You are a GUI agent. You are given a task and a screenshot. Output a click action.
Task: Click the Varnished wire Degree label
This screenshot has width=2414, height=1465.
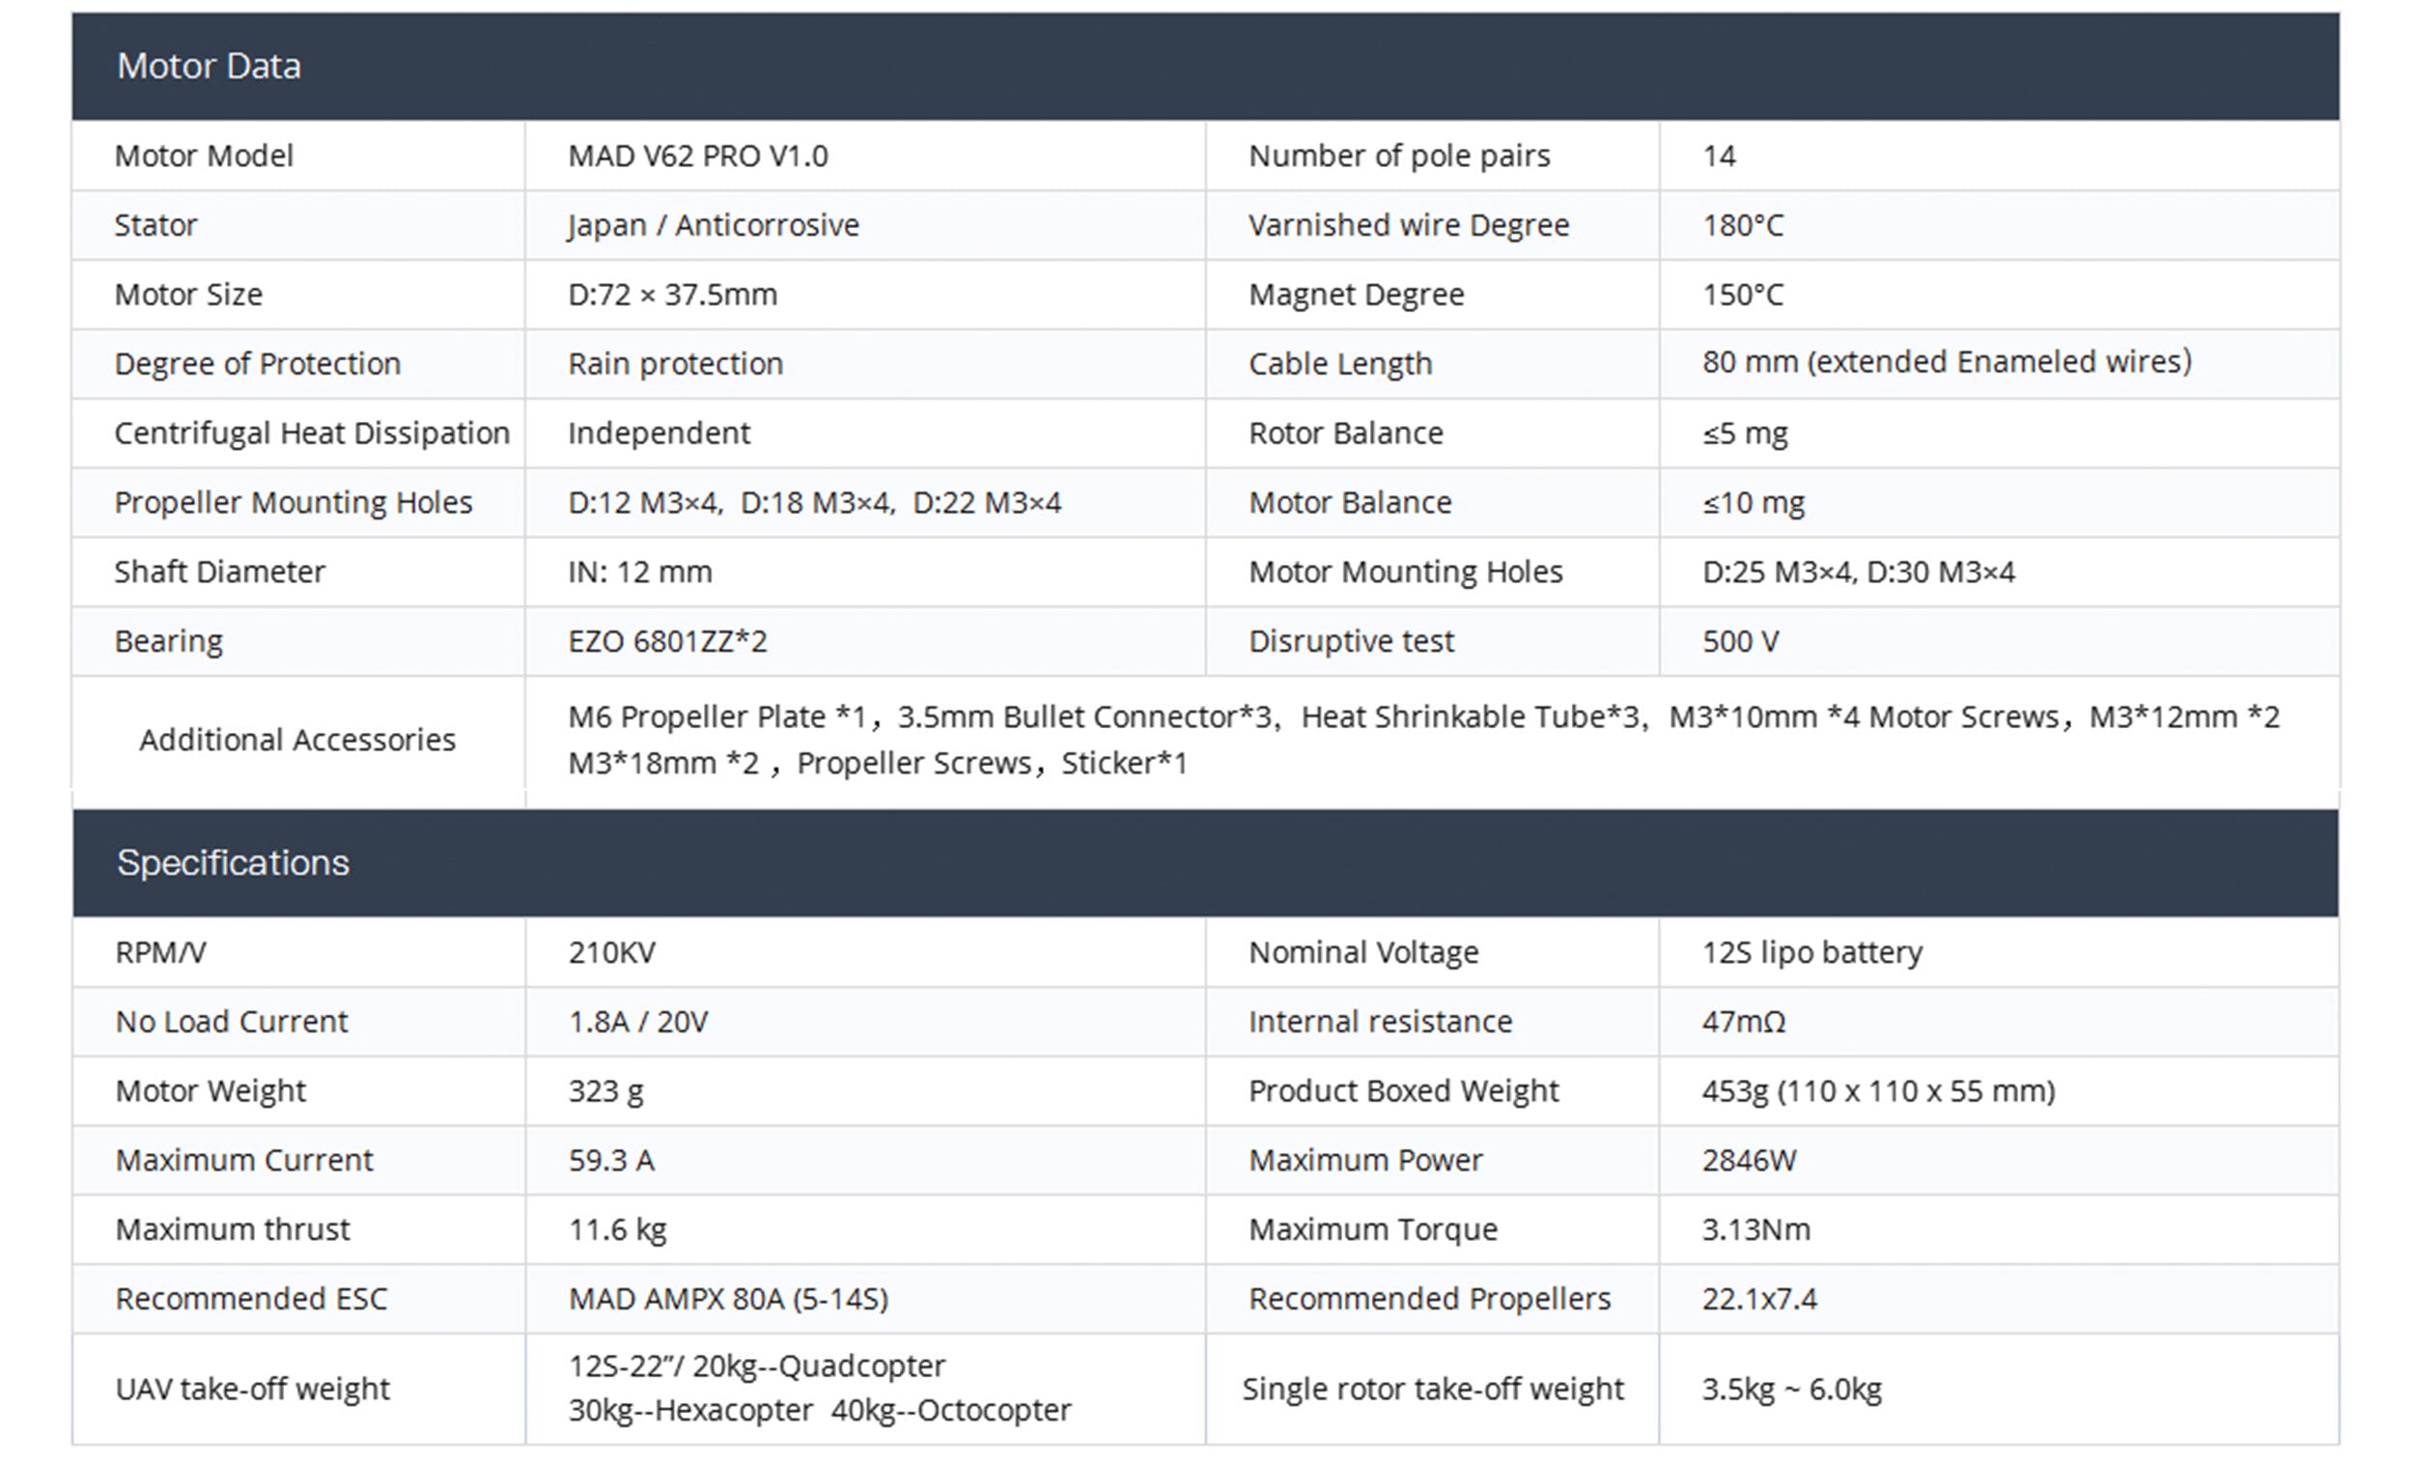pos(1408,225)
